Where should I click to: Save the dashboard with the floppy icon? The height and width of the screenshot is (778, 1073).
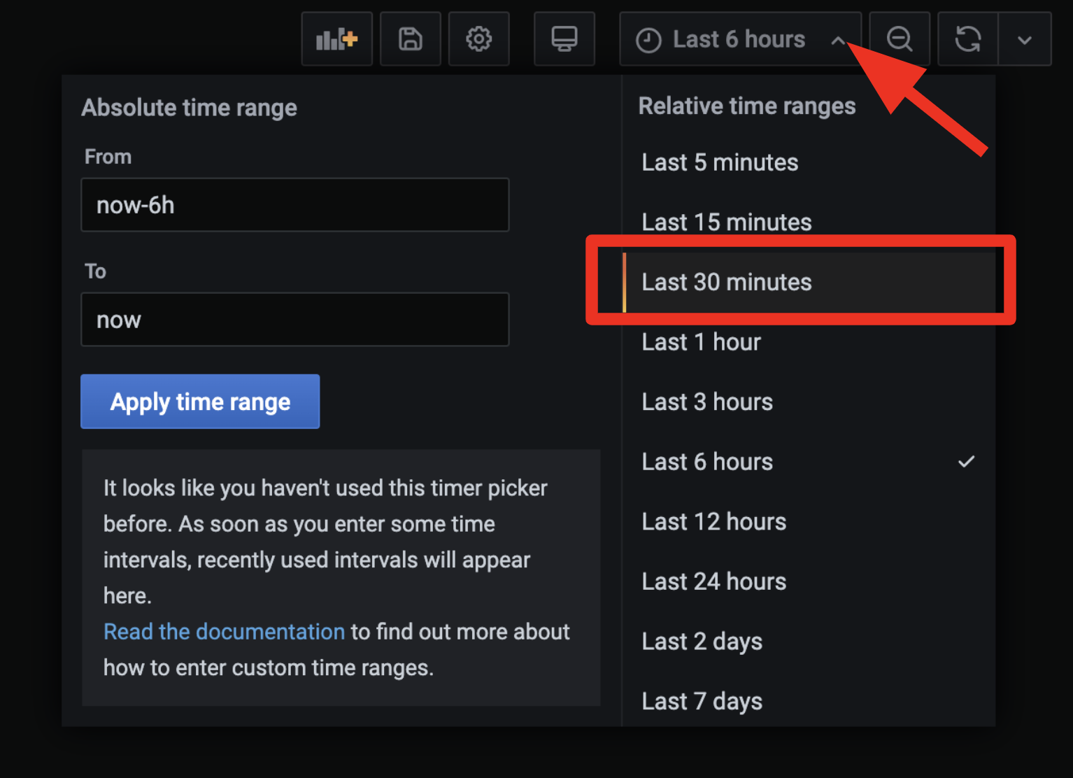[410, 39]
